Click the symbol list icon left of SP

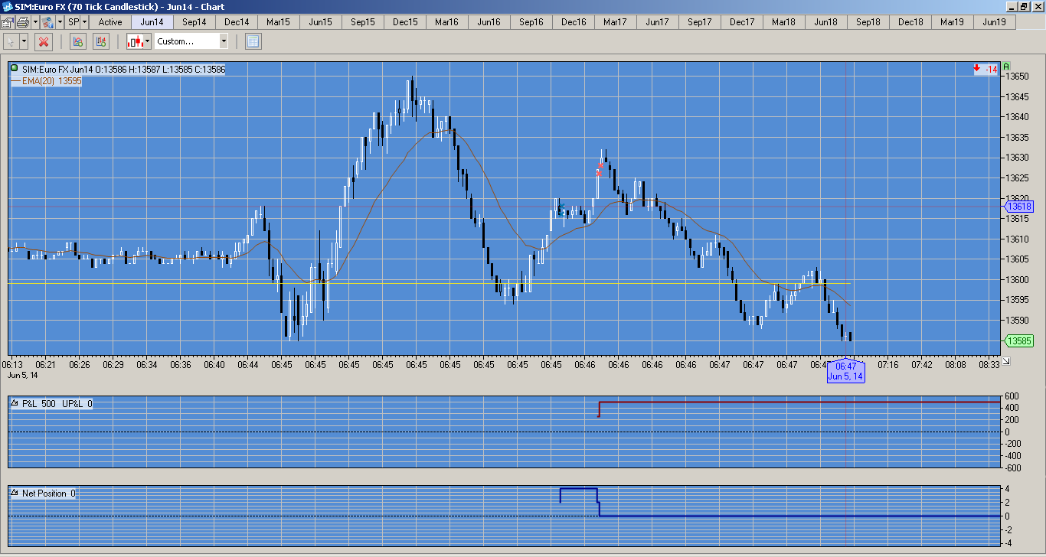pos(47,22)
